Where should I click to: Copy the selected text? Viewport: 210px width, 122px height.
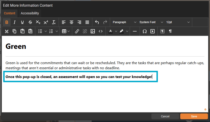[x=14, y=31]
